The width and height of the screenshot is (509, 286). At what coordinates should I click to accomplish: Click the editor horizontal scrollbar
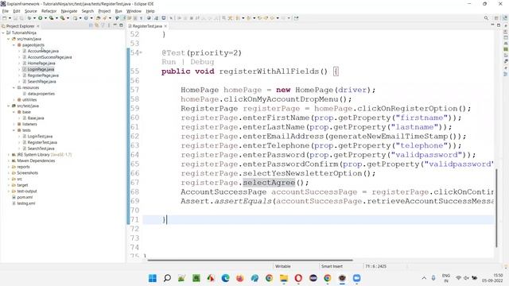tap(250, 260)
